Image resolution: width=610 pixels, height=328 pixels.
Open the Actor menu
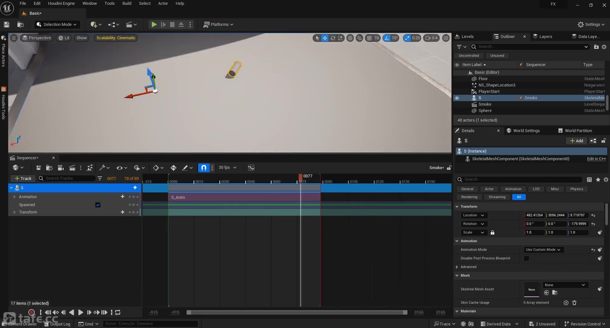(163, 3)
